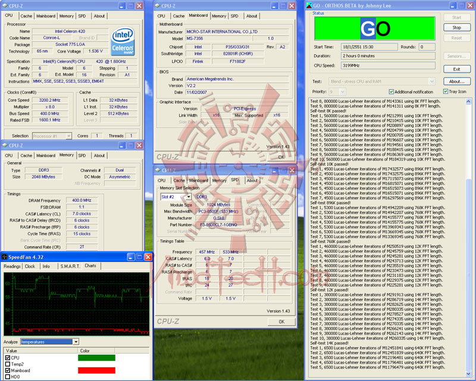Select the Memory tab in the CPU-Z Mainboard window

pyautogui.click(x=219, y=16)
